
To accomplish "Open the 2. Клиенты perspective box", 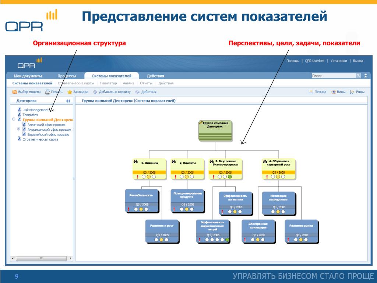I will coord(187,169).
